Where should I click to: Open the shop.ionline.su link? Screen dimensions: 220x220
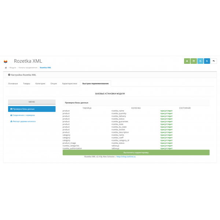point(126,157)
